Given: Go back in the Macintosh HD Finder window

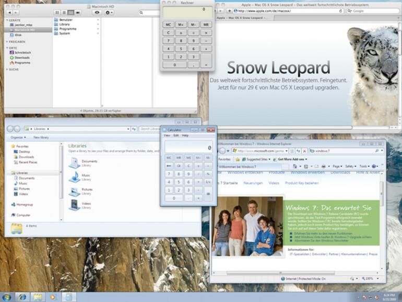Looking at the screenshot, I should [10, 13].
